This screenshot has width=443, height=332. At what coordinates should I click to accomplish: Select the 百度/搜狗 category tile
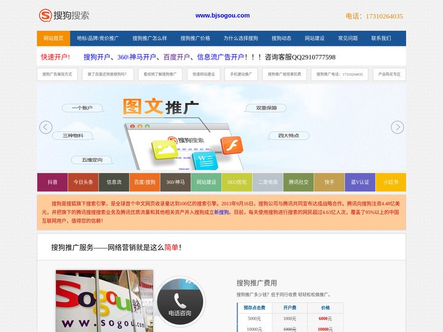(x=145, y=183)
